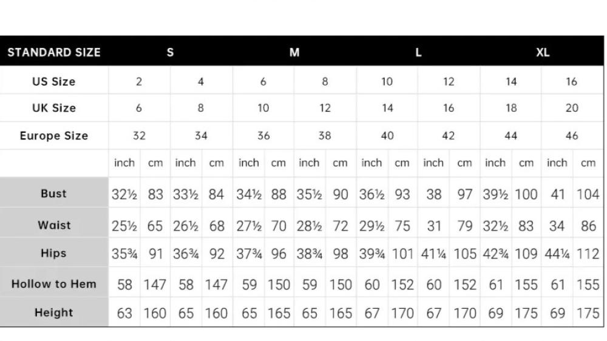Click Europe Size value 46

572,136
